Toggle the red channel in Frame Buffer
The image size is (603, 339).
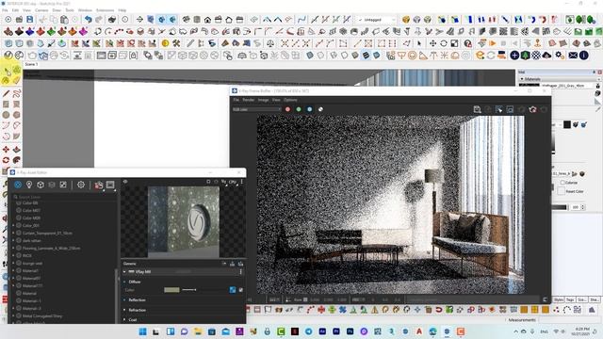287,109
